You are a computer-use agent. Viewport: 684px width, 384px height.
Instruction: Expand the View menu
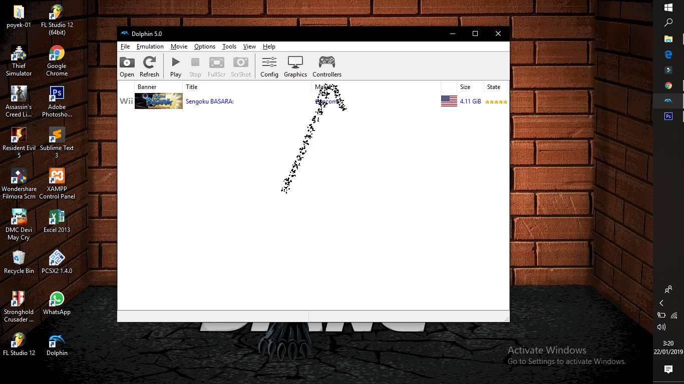(x=249, y=46)
